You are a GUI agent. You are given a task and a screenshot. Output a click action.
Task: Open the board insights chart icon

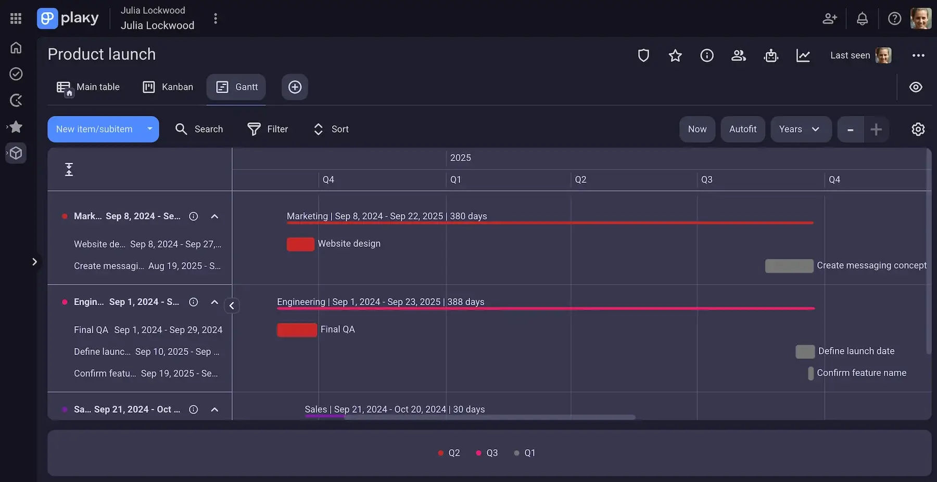803,55
